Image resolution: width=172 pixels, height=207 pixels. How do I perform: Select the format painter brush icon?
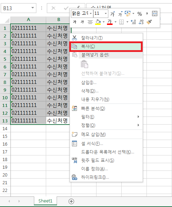point(149,22)
